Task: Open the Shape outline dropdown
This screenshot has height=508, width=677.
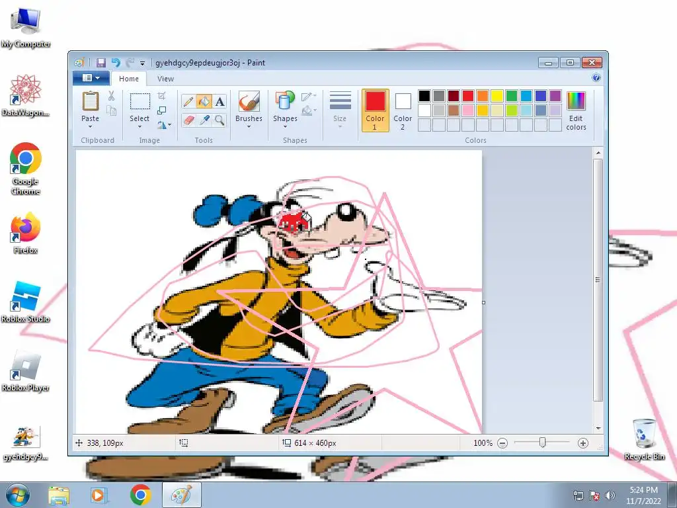Action: click(309, 97)
